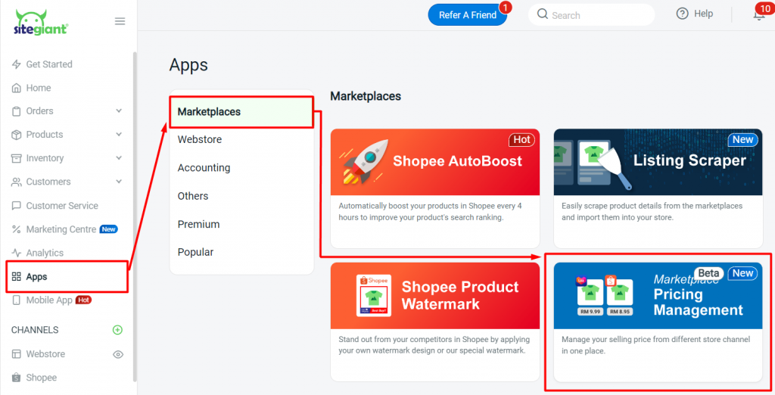
Task: Click the Orders clipboard icon
Action: 17,111
